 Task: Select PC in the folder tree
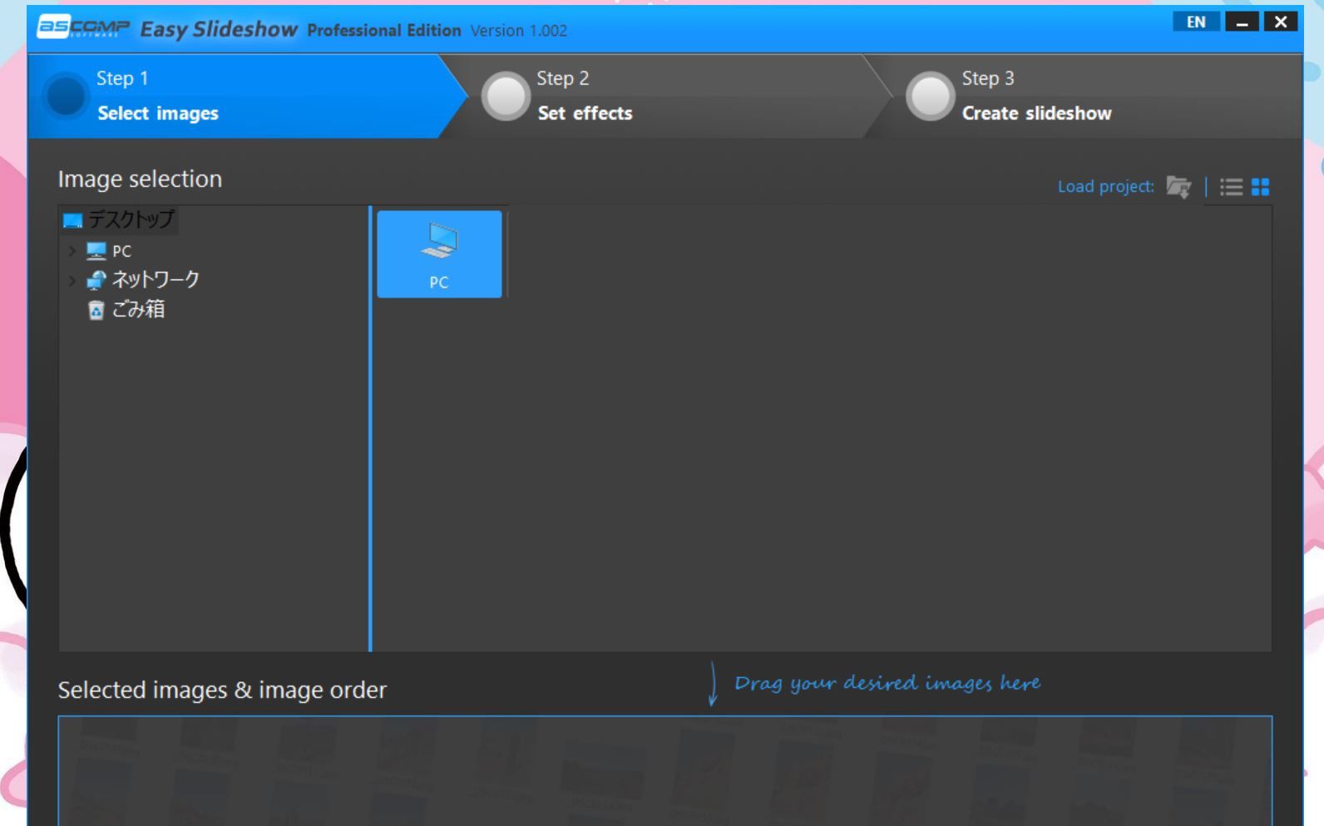tap(121, 251)
